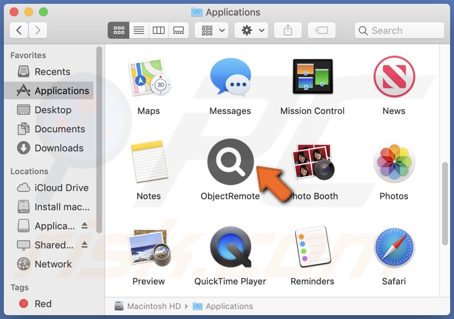Viewport: 454px width, 319px height.
Task: Open Network in the sidebar
Action: pos(49,264)
